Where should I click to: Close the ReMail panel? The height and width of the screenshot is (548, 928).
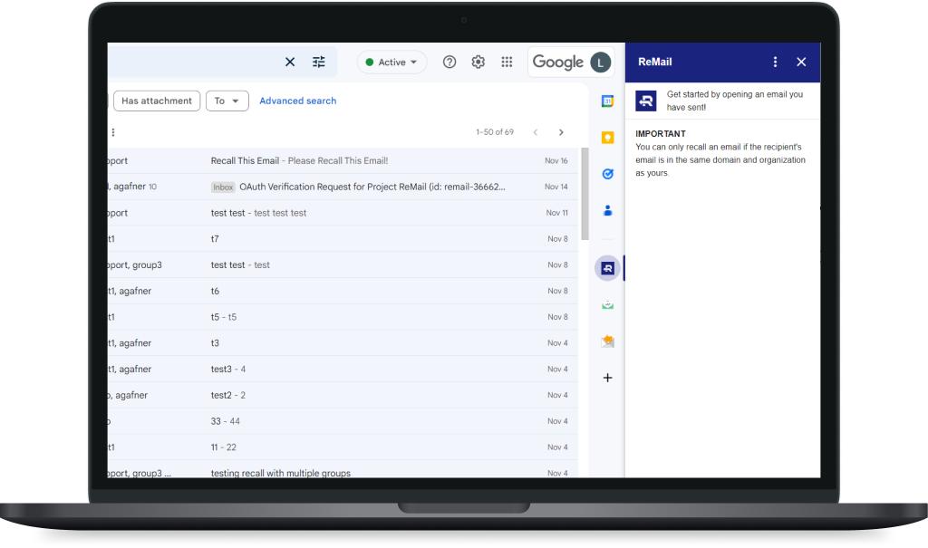[801, 62]
